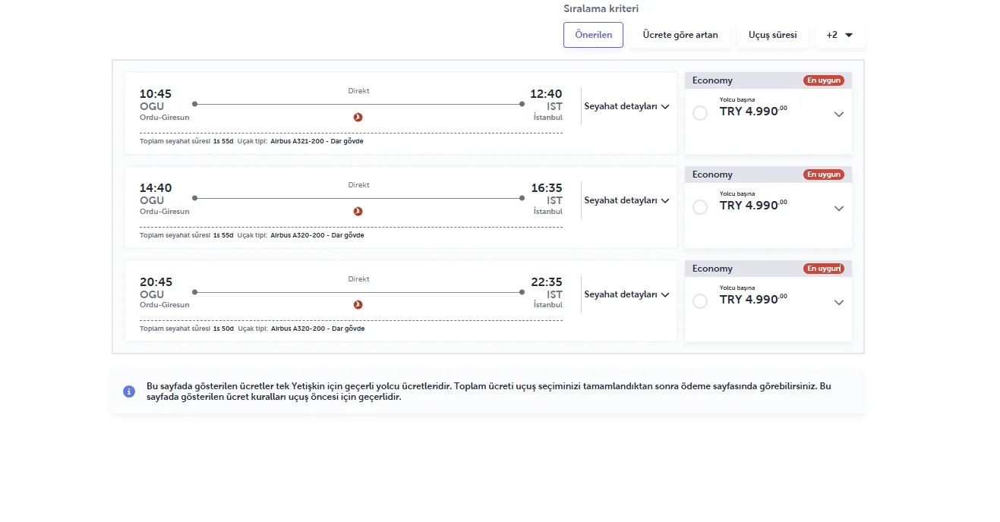Click Airbus A321-200 - Dar gövde aircraft text
This screenshot has height=522, width=1000.
317,141
